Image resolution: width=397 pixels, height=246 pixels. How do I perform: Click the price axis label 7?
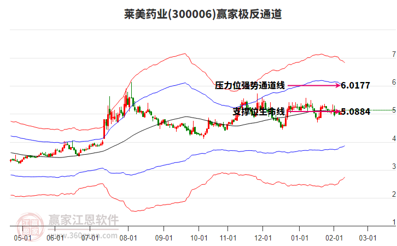click(x=394, y=54)
